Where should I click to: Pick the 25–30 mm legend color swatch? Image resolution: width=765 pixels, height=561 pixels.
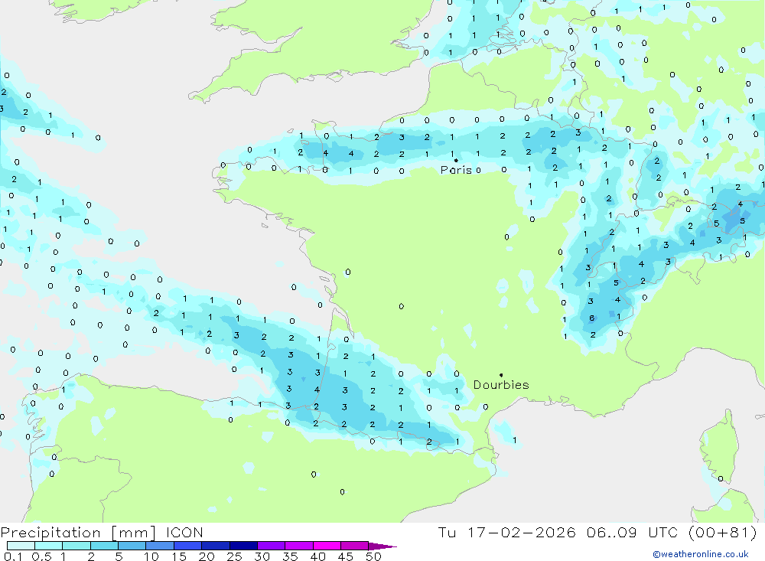(x=243, y=546)
